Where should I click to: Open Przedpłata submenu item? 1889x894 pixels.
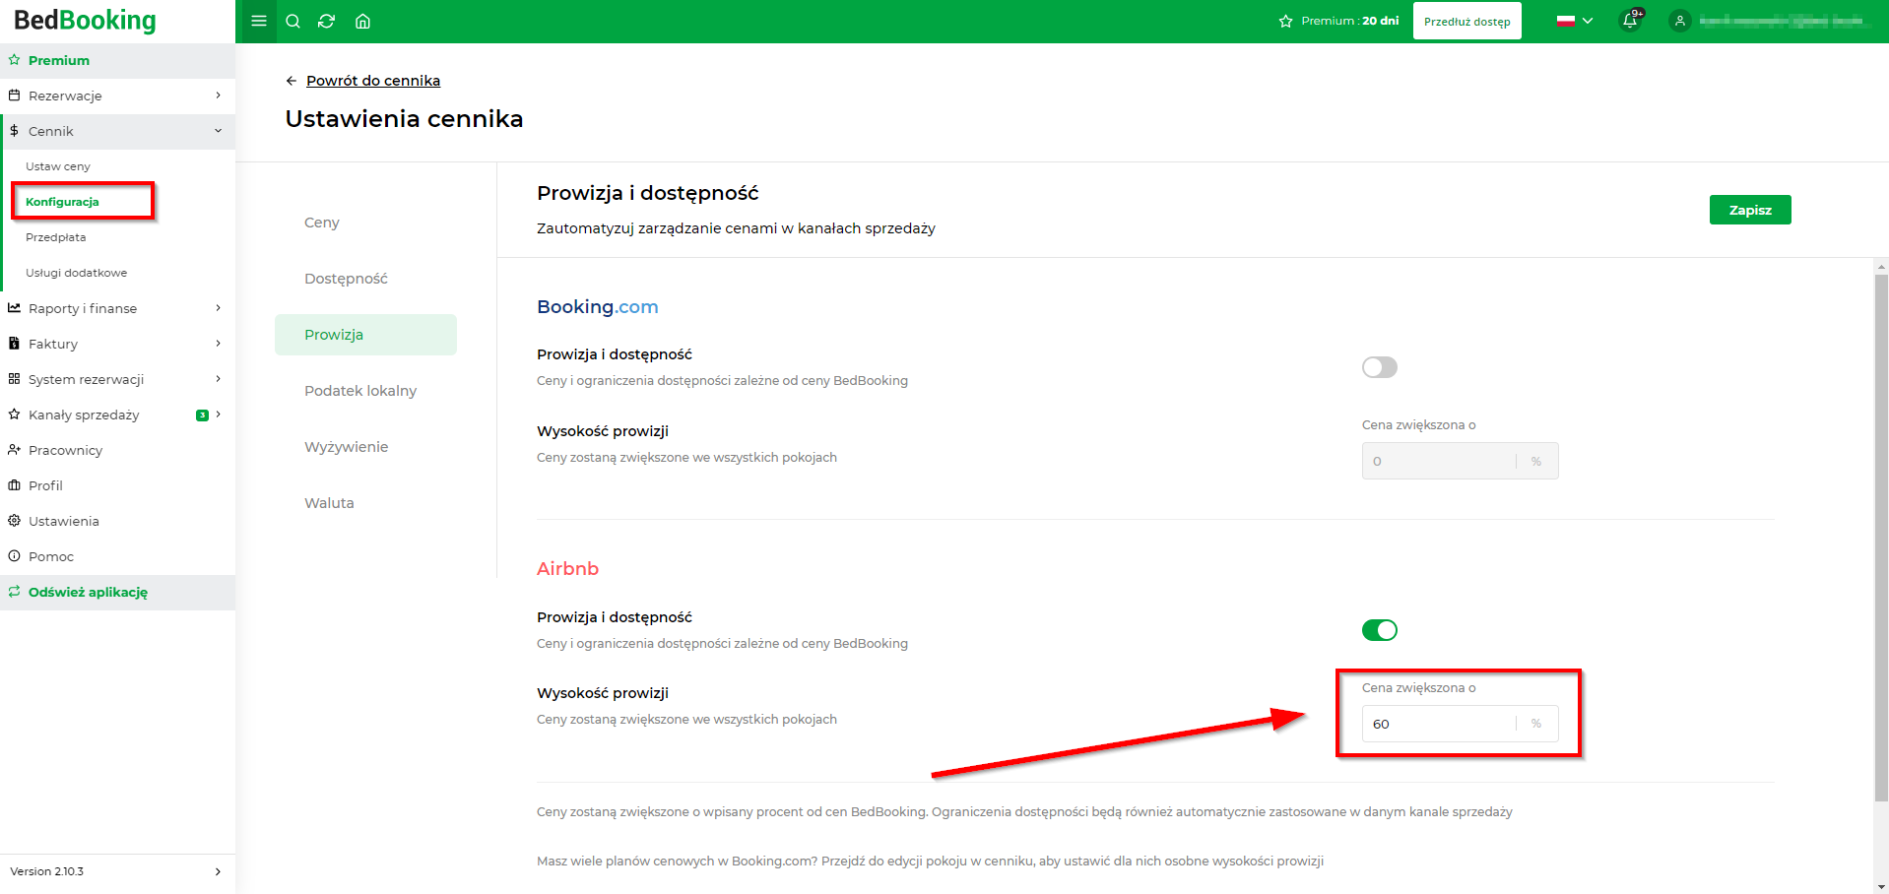[55, 237]
